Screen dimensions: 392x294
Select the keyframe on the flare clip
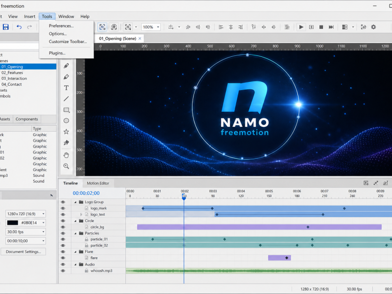pos(287,258)
